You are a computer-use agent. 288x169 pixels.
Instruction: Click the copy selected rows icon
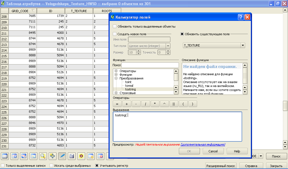33,156
